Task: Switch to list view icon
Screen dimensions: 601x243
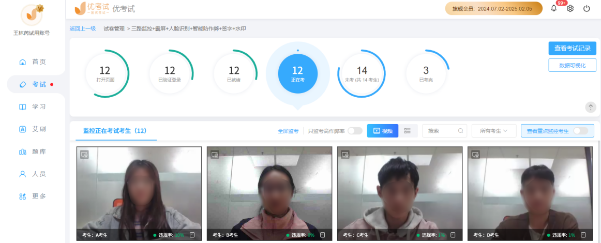Action: coord(408,131)
